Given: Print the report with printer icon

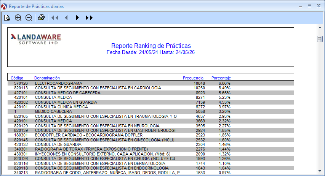Looking at the screenshot, I should click(x=41, y=17).
